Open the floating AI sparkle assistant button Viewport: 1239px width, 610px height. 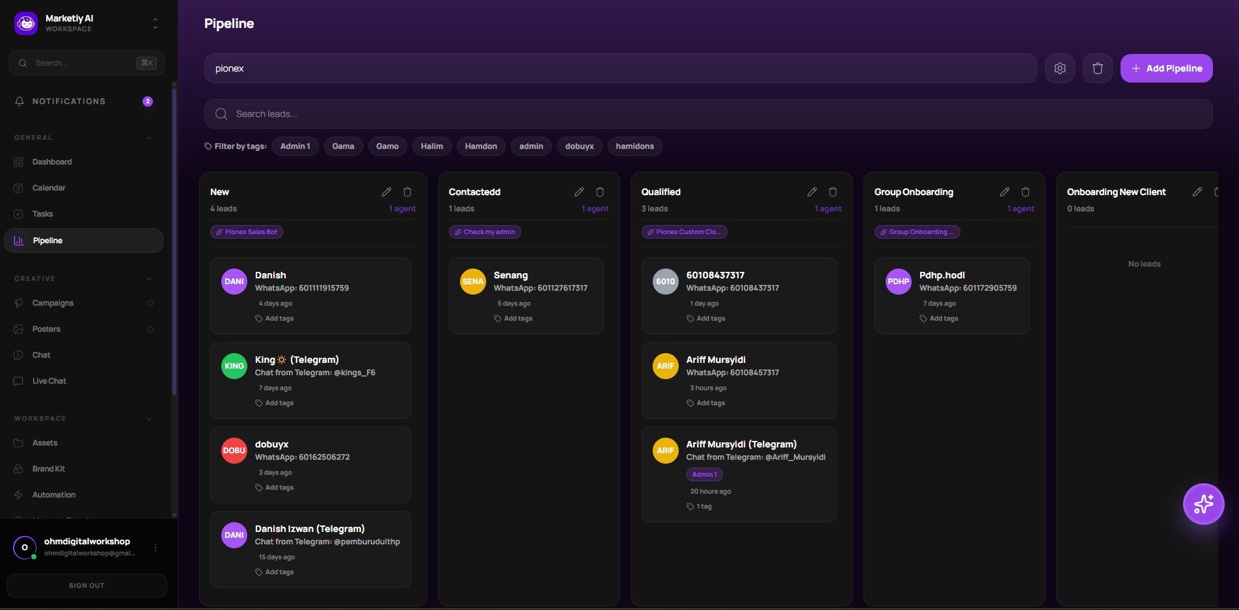pyautogui.click(x=1203, y=504)
